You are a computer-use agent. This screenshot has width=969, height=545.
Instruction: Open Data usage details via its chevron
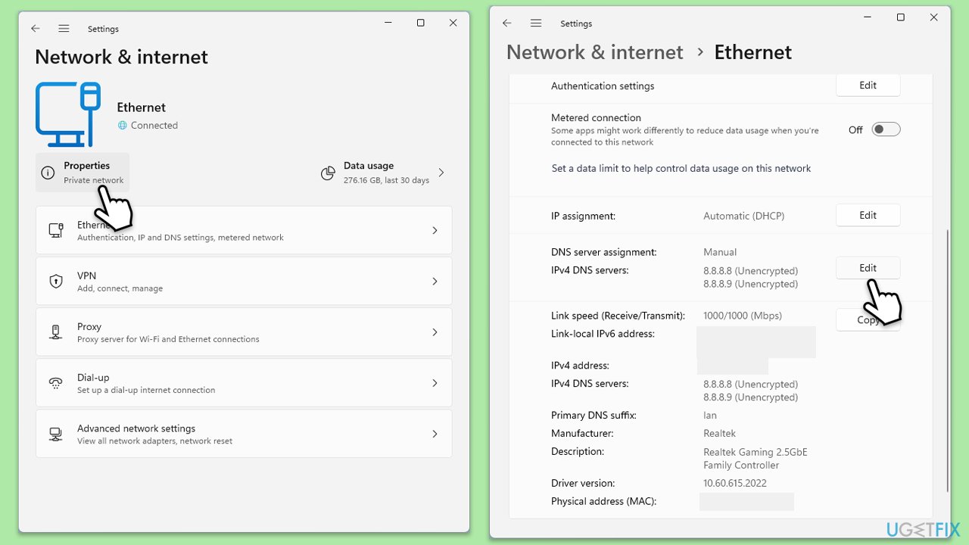[x=441, y=173]
